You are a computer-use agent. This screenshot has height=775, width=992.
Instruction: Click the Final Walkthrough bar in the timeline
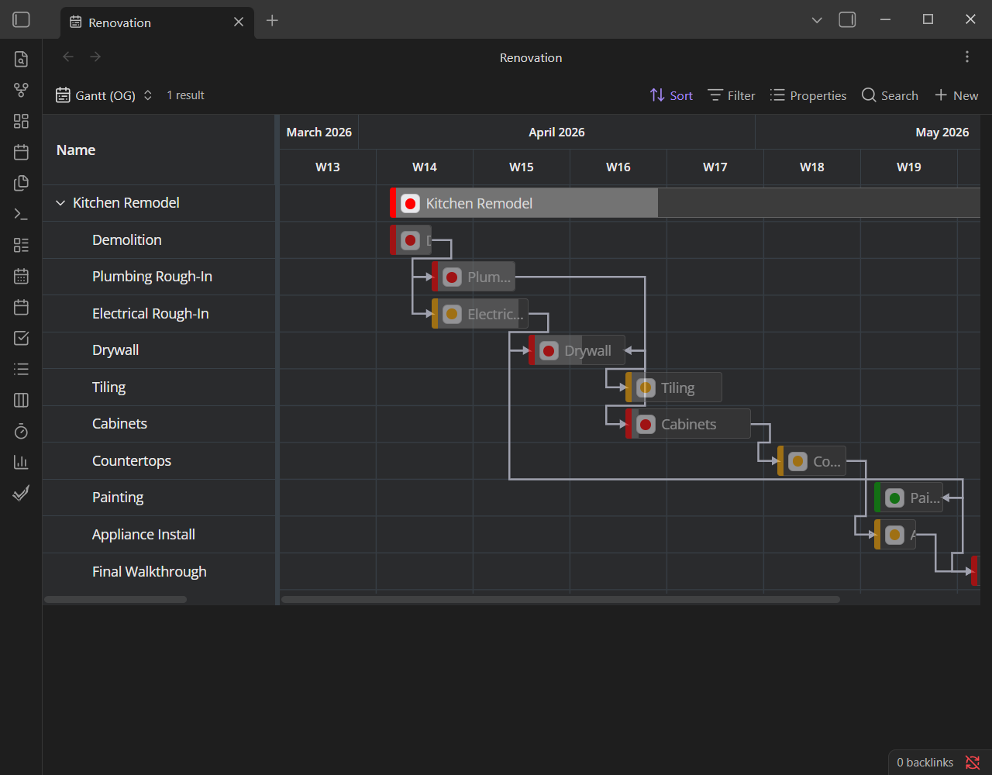point(976,571)
